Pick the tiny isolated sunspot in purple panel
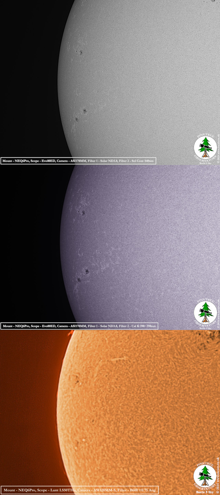 (x=100, y=252)
